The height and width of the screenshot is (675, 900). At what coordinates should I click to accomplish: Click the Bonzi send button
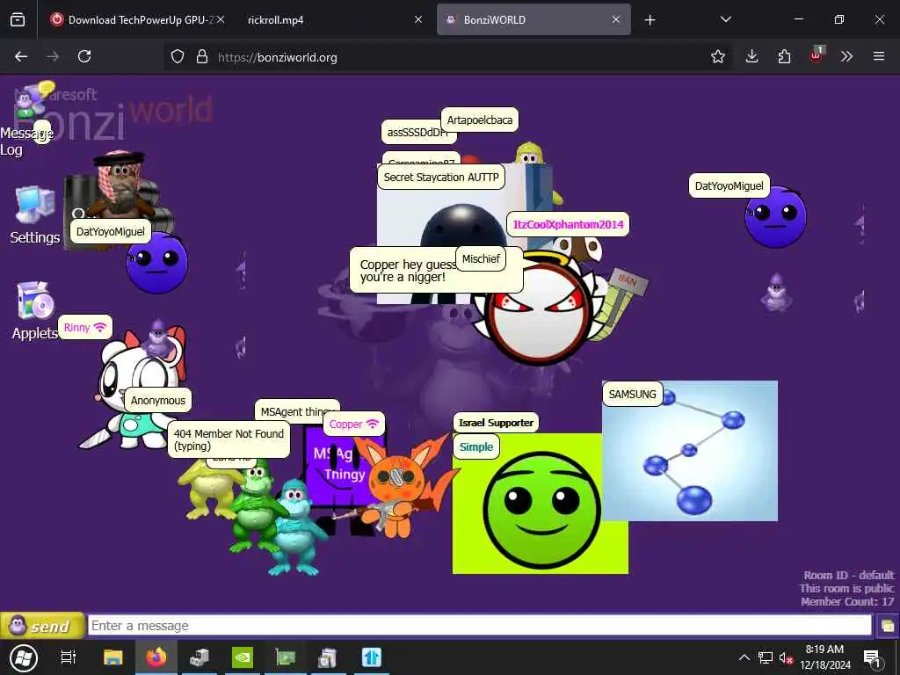(42, 626)
